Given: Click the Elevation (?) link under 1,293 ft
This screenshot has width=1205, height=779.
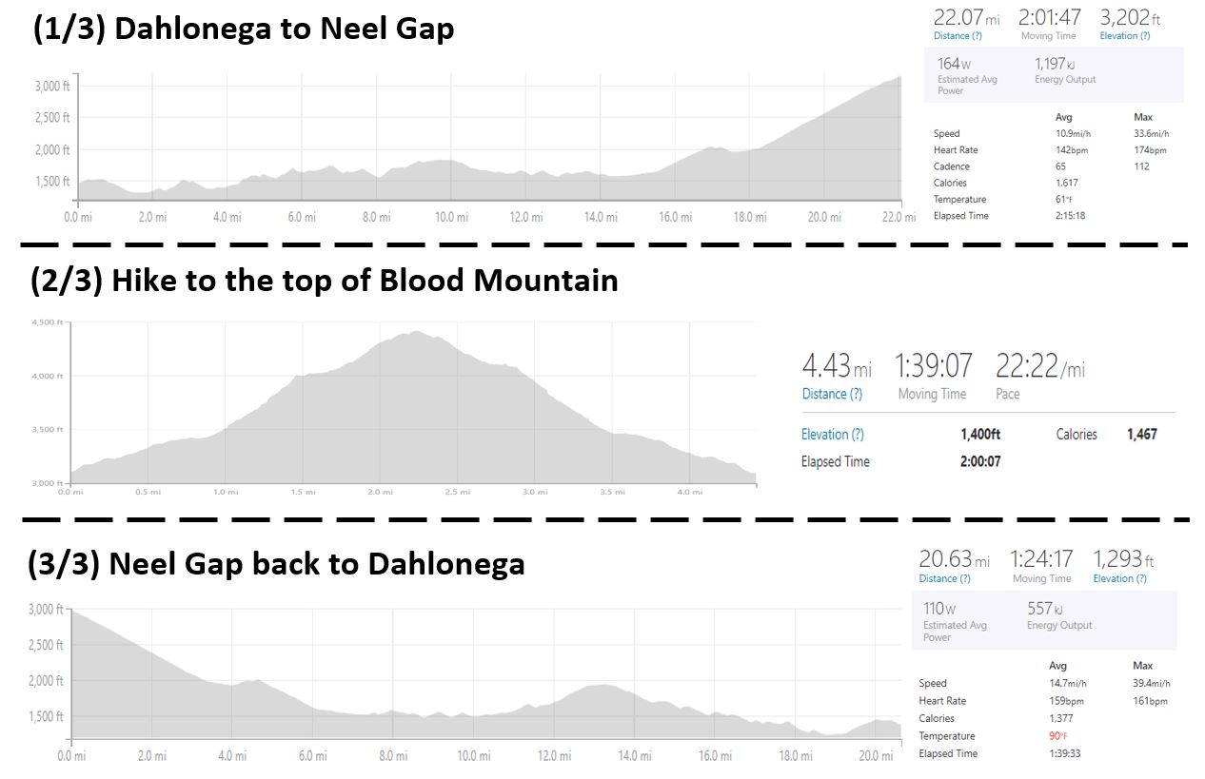Looking at the screenshot, I should click(1119, 578).
